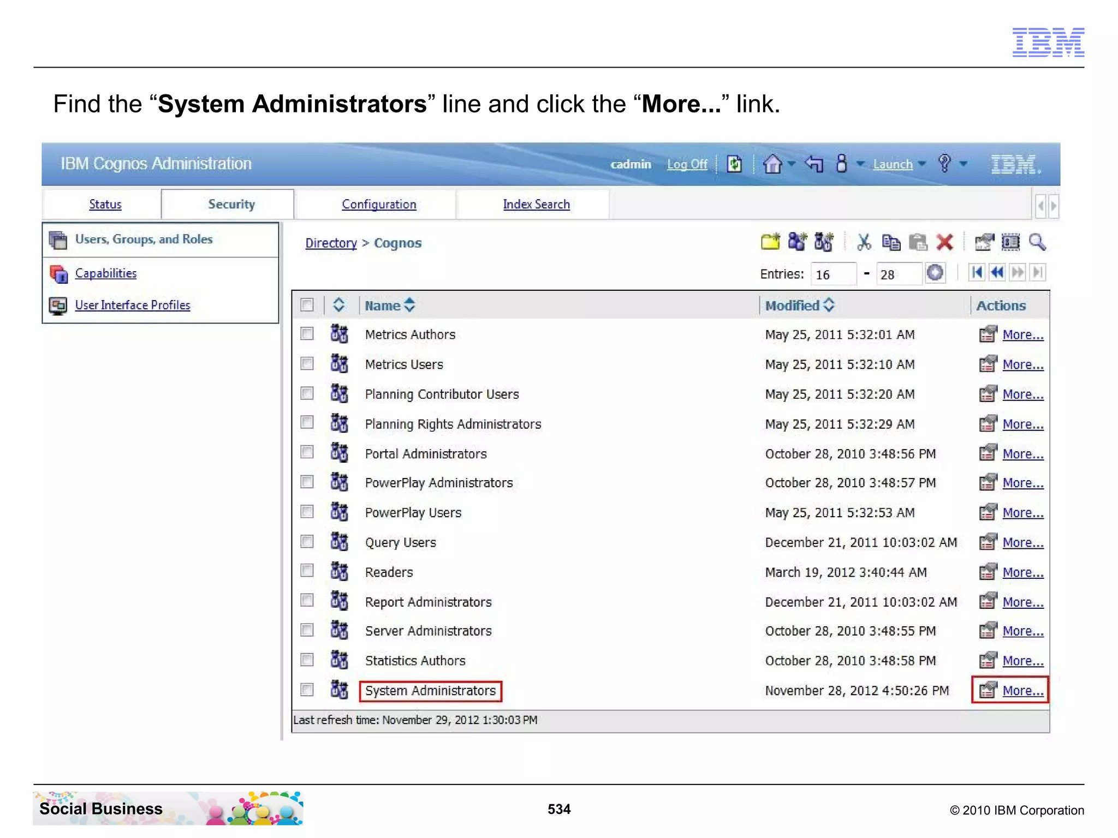Click the Launch link
Screen dimensions: 1118x838
[893, 164]
